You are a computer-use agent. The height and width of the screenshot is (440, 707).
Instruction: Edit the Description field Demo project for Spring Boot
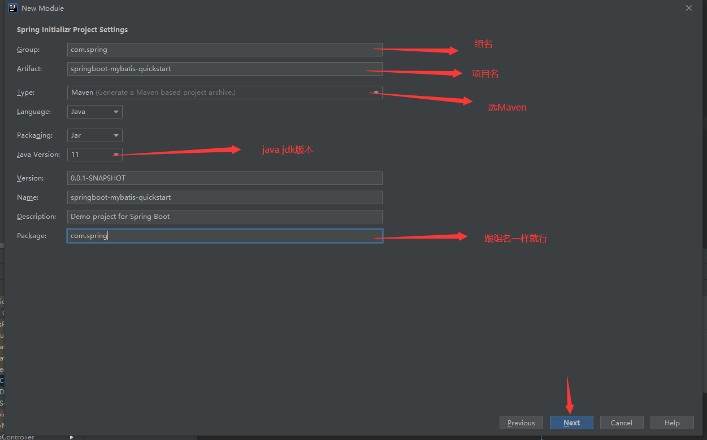224,217
